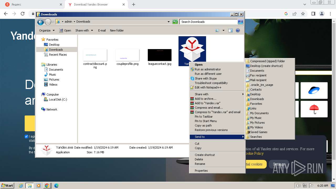336x189 pixels.
Task: Bookmark page with Chrome star icon
Action: pos(303,14)
